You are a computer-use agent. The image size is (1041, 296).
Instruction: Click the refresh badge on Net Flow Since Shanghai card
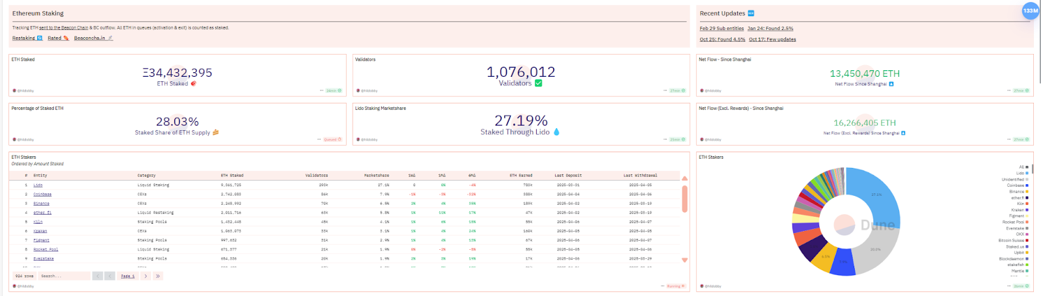[x=1021, y=91]
